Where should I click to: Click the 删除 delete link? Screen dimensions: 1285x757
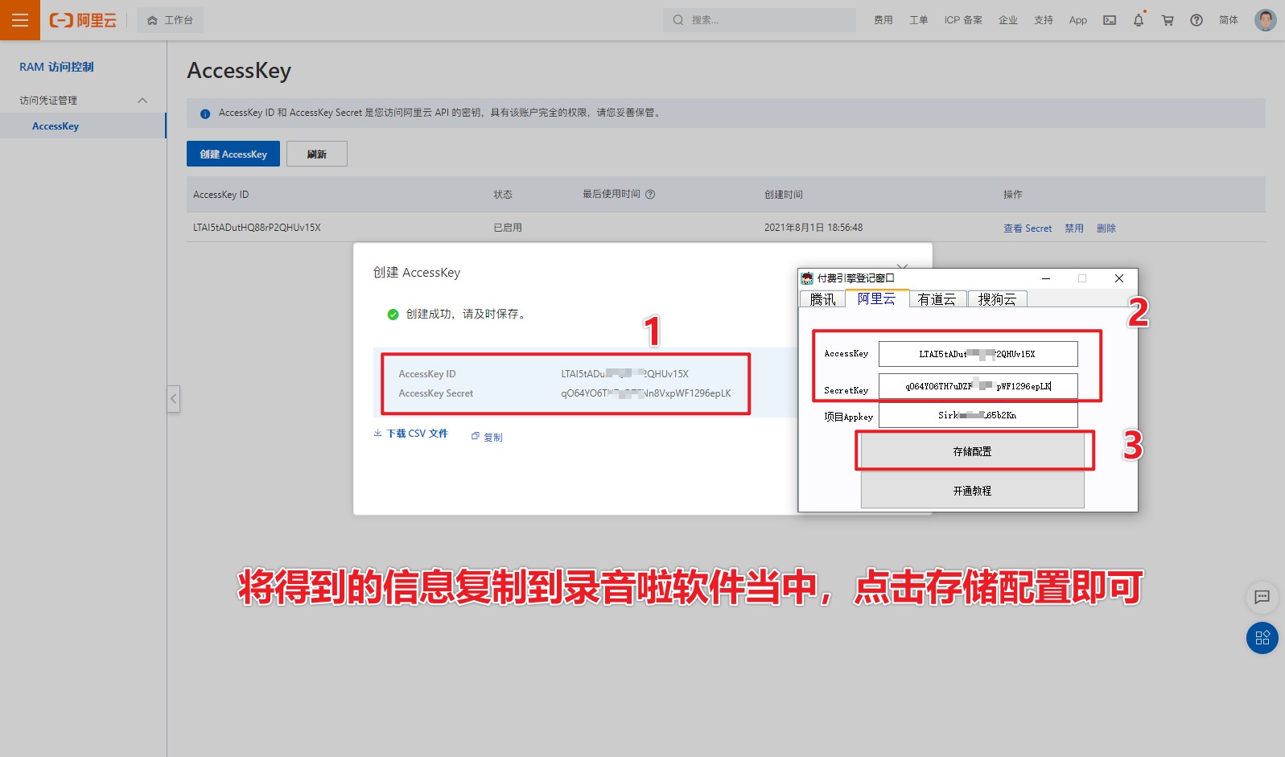1106,228
